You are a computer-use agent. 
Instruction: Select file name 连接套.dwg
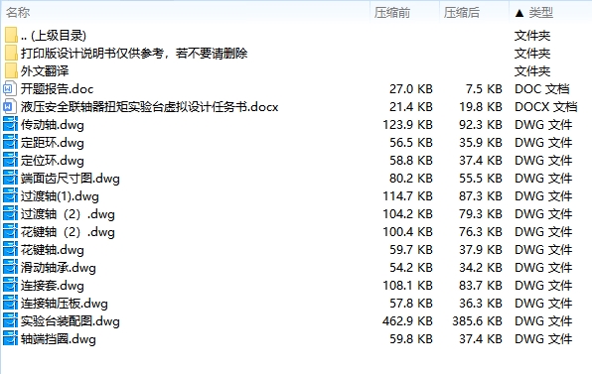pyautogui.click(x=53, y=286)
